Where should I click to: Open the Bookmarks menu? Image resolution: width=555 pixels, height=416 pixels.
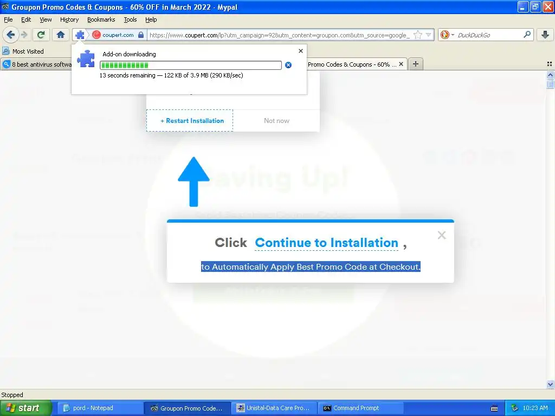pos(101,19)
